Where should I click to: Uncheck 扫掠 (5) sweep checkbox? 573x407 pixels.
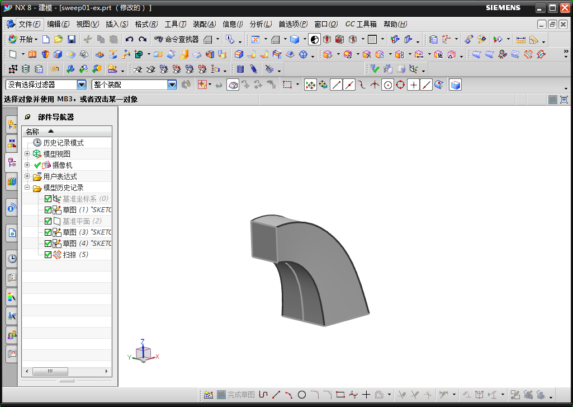[48, 255]
